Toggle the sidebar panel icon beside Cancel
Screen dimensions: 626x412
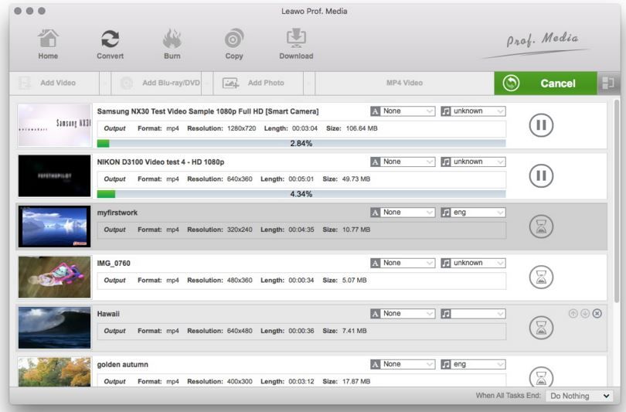coord(607,83)
